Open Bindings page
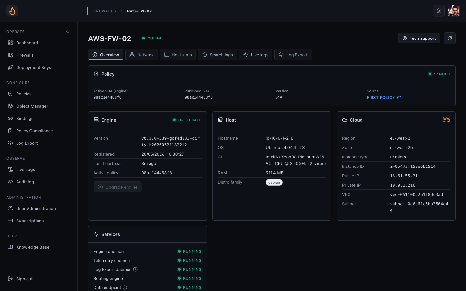The height and width of the screenshot is (291, 466). click(x=39, y=118)
